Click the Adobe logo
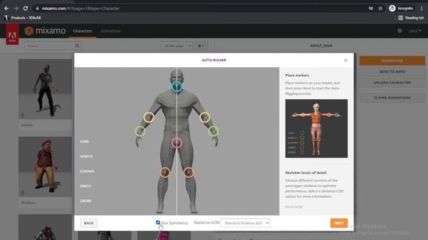Image resolution: width=428 pixels, height=240 pixels. point(12,35)
